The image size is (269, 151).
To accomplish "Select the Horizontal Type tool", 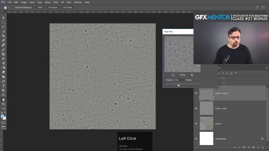I will point(3,86).
